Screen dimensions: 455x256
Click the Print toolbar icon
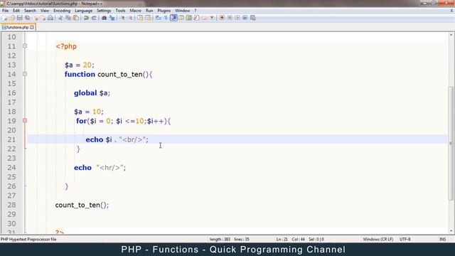tap(50, 18)
